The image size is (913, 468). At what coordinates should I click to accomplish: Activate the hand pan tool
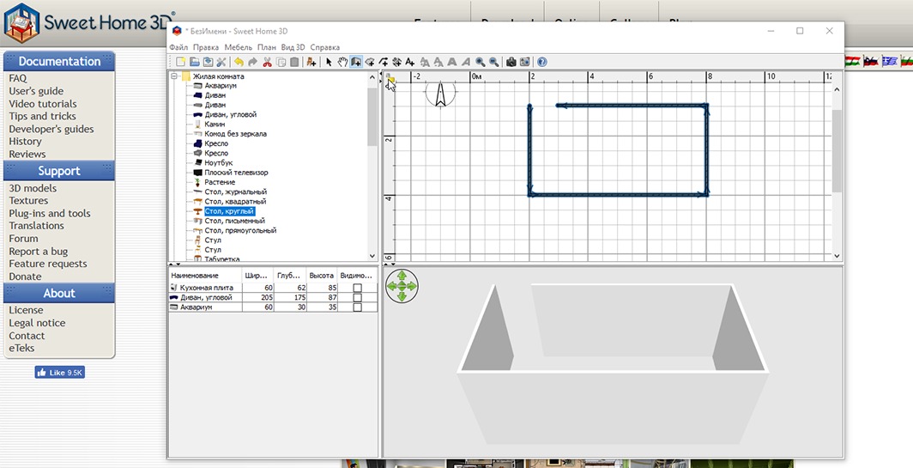click(343, 62)
